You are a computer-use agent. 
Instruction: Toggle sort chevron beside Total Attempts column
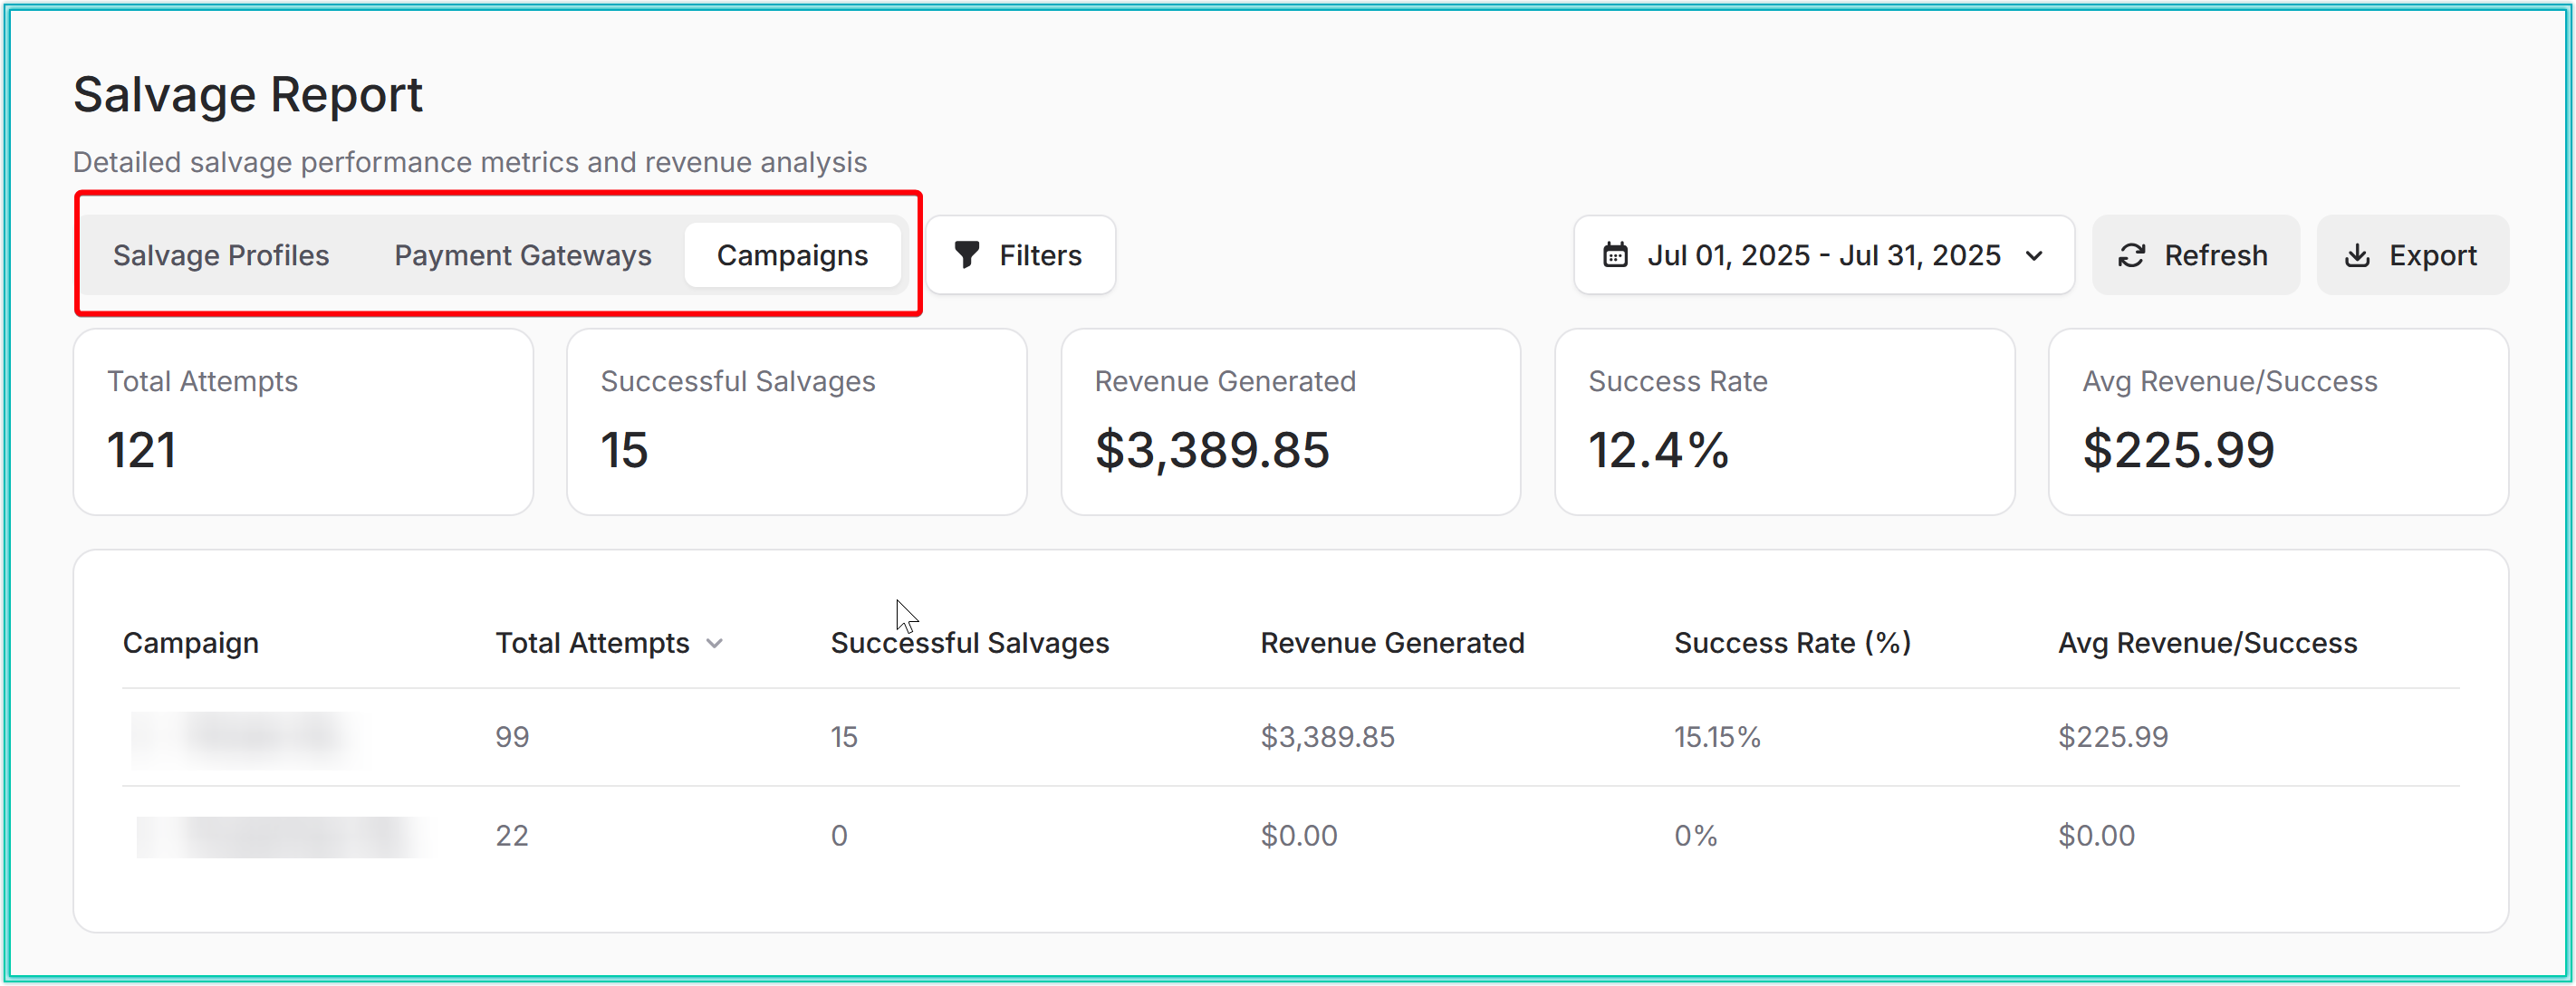[x=714, y=643]
